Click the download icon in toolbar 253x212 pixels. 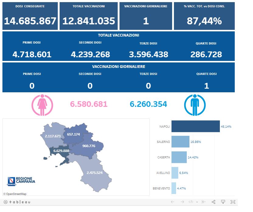click(223, 202)
